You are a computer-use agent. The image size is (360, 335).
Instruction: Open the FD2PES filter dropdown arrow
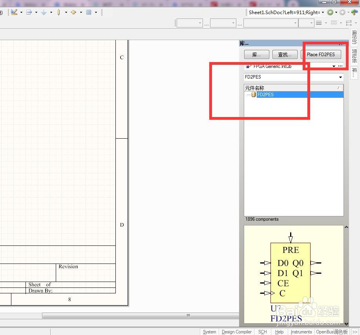tap(340, 77)
